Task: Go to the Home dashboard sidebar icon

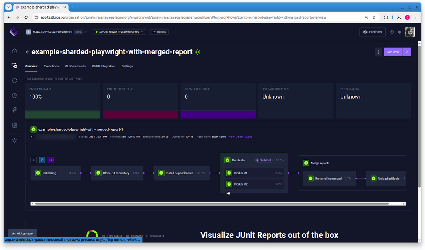Action: pyautogui.click(x=14, y=51)
